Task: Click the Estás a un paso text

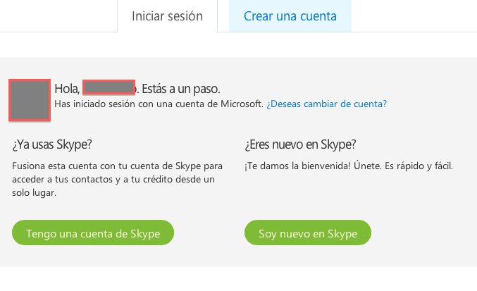Action: (x=180, y=89)
